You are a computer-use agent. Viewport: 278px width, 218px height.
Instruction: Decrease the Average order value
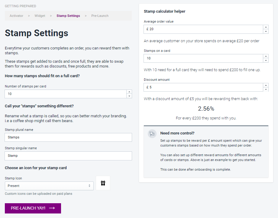tap(266, 31)
